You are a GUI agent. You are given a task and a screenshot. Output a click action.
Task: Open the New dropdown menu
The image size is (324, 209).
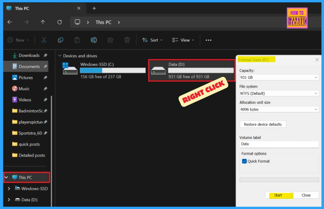[x=18, y=40]
